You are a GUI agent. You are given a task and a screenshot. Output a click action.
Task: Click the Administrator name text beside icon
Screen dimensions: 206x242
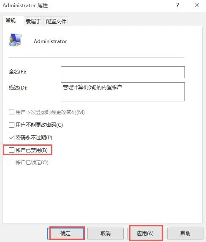[51, 41]
